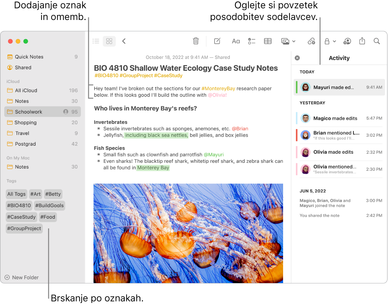Add a link to another note
Viewport: 389px width, 306px height.
pos(311,41)
